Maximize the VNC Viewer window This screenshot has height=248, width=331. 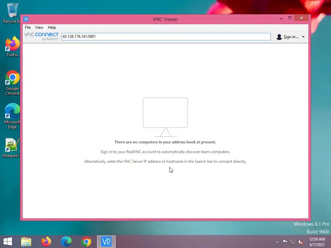click(x=290, y=18)
